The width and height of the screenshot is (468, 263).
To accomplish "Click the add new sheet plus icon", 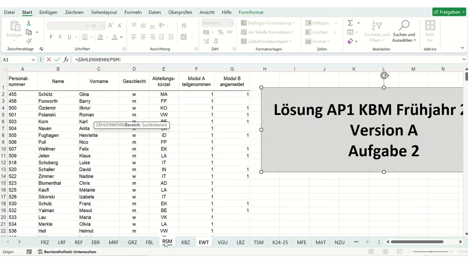I will (367, 242).
